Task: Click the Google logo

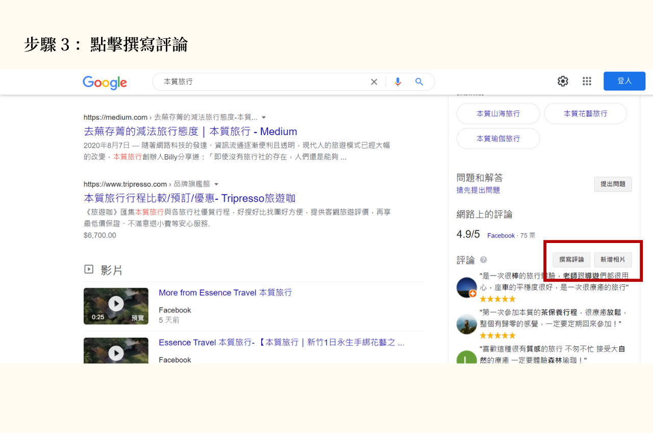Action: (x=105, y=83)
